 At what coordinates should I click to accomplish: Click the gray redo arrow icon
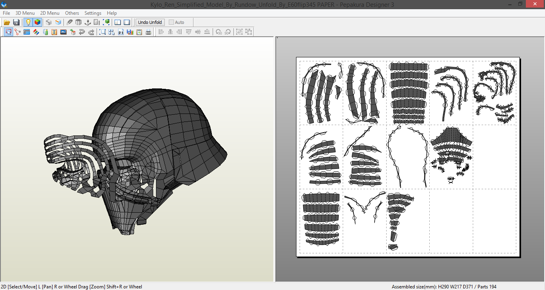(91, 32)
